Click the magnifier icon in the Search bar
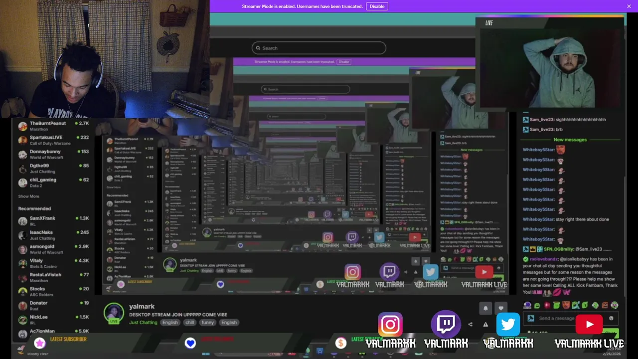The width and height of the screenshot is (638, 359). (258, 48)
